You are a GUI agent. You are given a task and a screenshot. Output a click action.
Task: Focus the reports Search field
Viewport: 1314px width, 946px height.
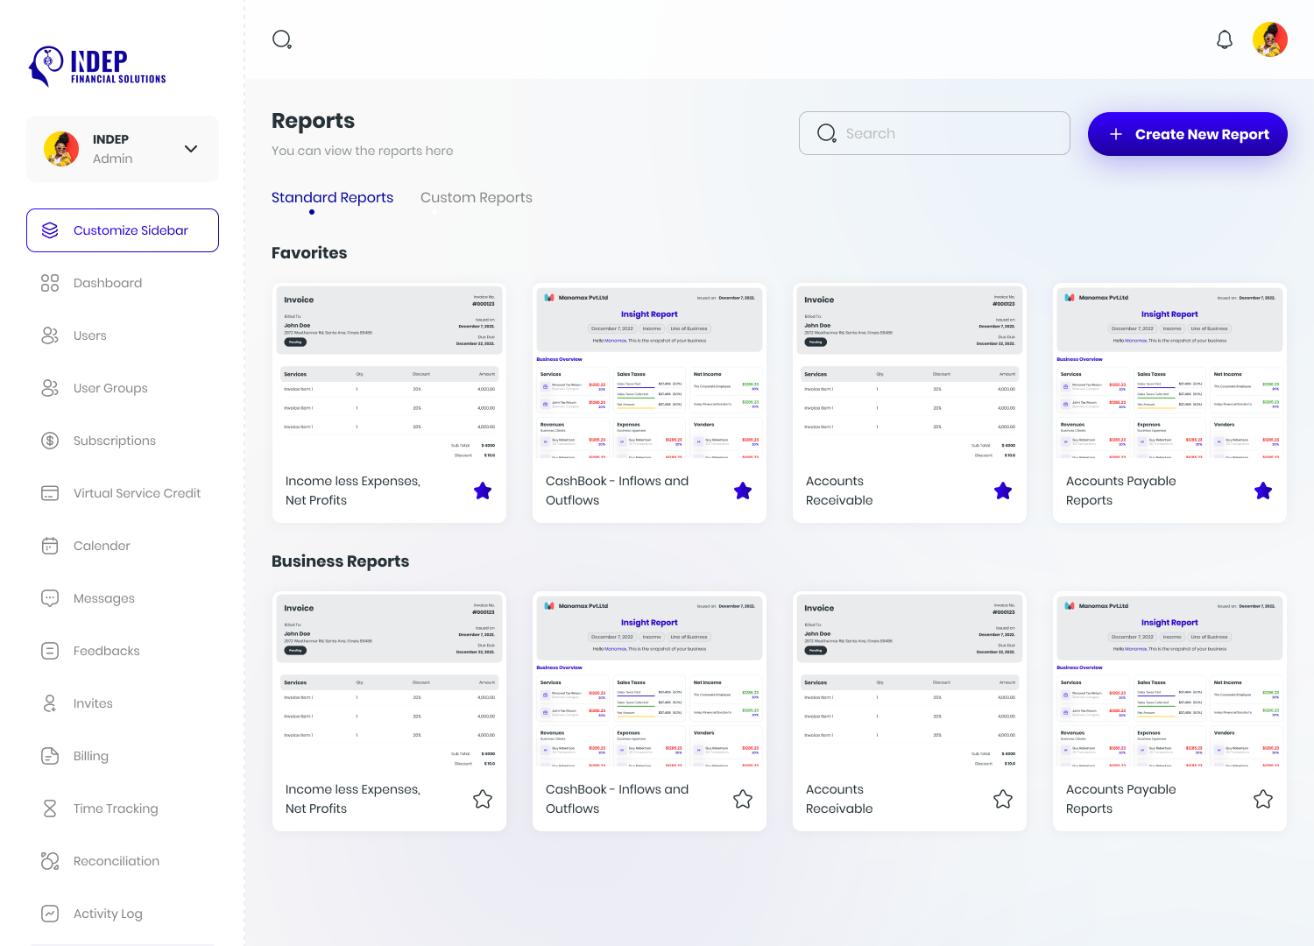point(946,133)
